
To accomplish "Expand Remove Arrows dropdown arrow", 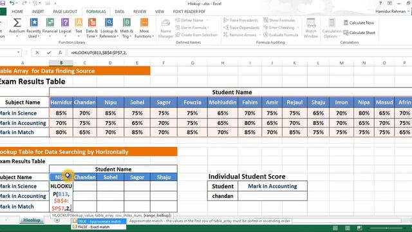I will point(260,35).
